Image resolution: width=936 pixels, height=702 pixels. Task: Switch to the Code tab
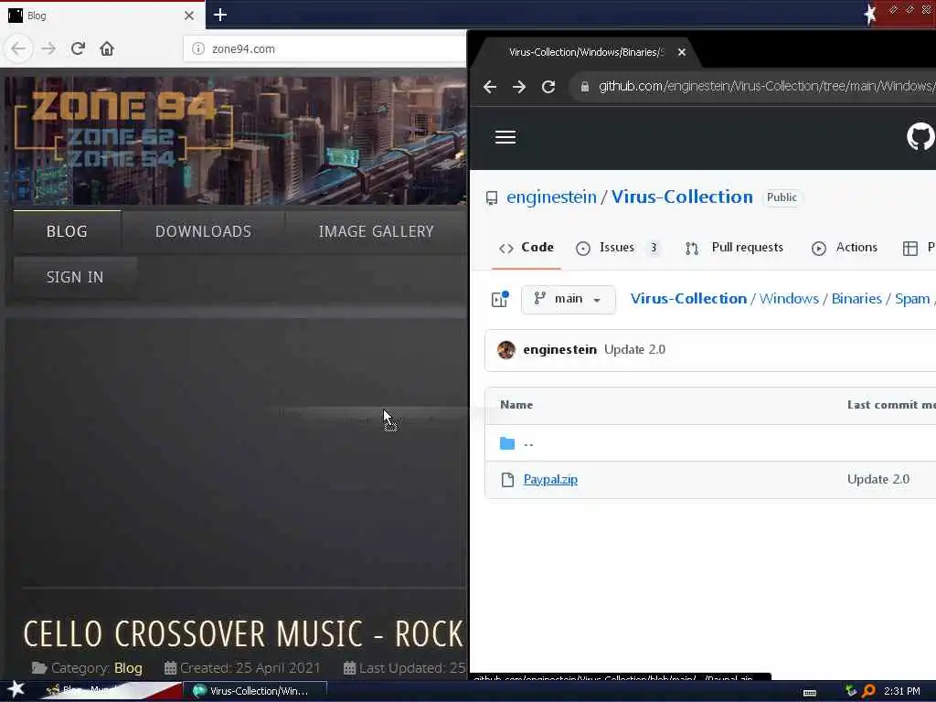coord(526,248)
